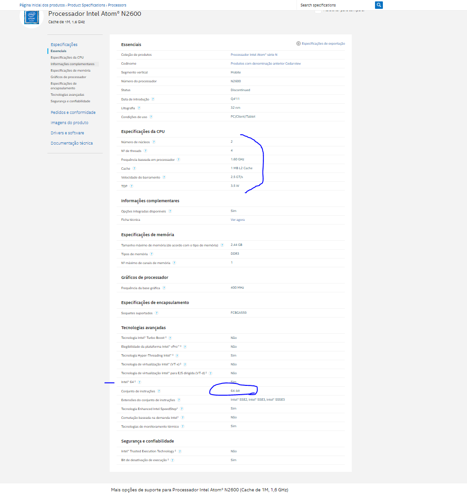Go to Página inicial dos produtos breadcrumb
The width and height of the screenshot is (467, 496).
pos(42,5)
